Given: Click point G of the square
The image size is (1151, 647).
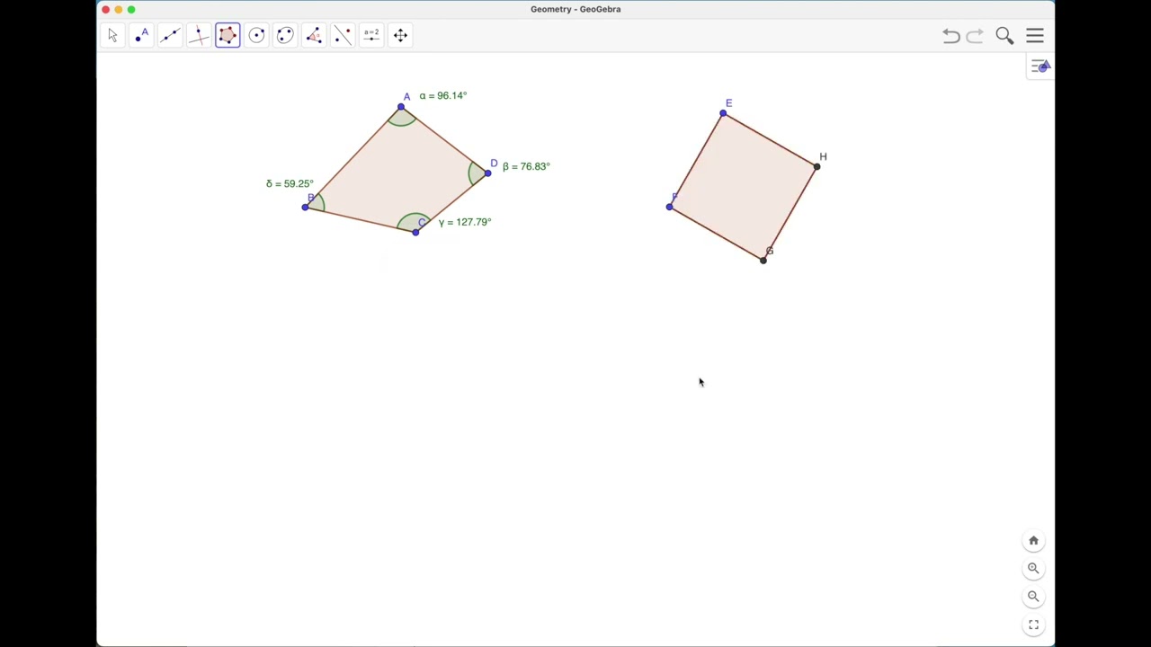Looking at the screenshot, I should pyautogui.click(x=763, y=261).
